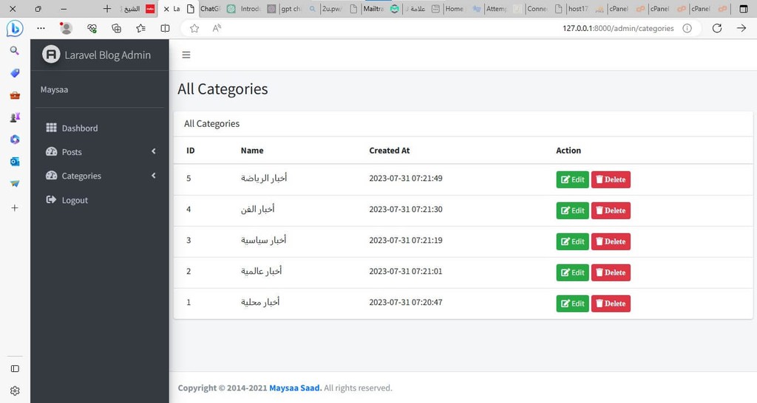Delete category with ID 1
Screen dimensions: 757x403
click(611, 303)
